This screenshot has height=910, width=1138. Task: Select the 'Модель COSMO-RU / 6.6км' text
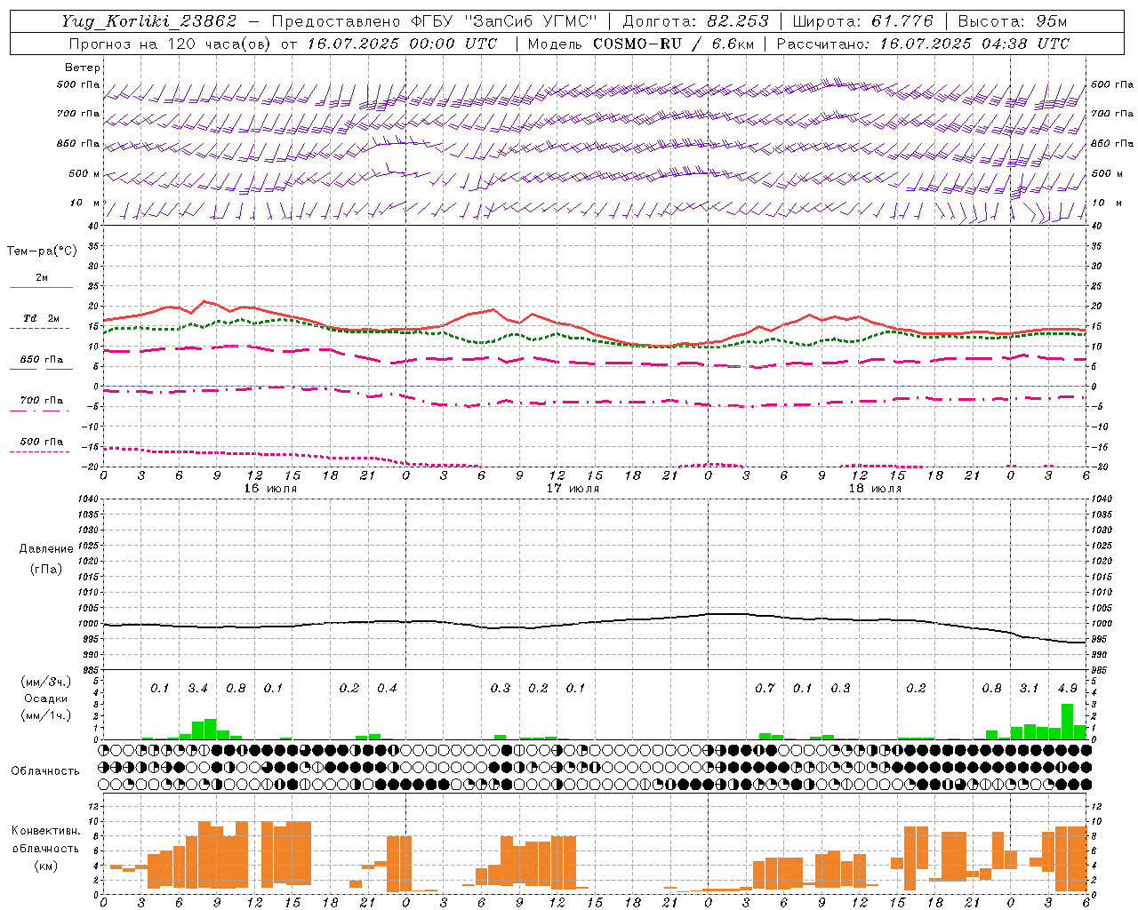tap(639, 44)
